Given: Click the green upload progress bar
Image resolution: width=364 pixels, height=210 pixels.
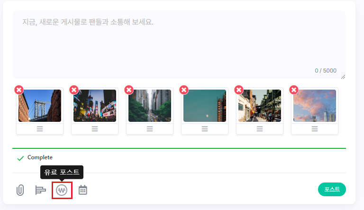Looking at the screenshot, I should [x=179, y=148].
